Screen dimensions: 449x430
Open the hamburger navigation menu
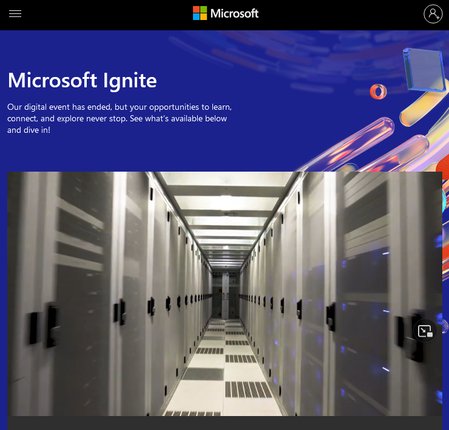pyautogui.click(x=15, y=14)
